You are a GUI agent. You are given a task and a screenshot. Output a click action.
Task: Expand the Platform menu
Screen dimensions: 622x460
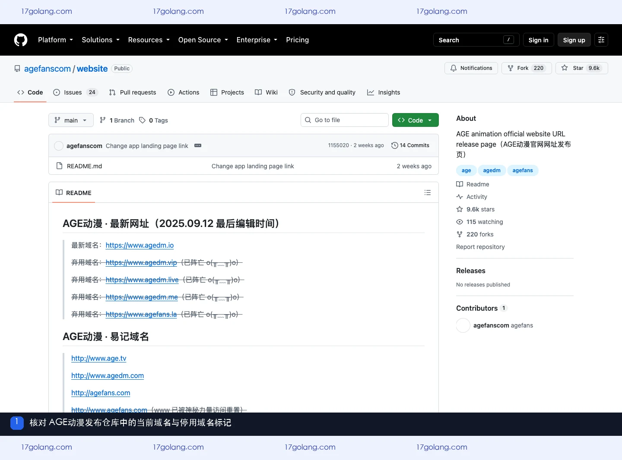tap(56, 40)
